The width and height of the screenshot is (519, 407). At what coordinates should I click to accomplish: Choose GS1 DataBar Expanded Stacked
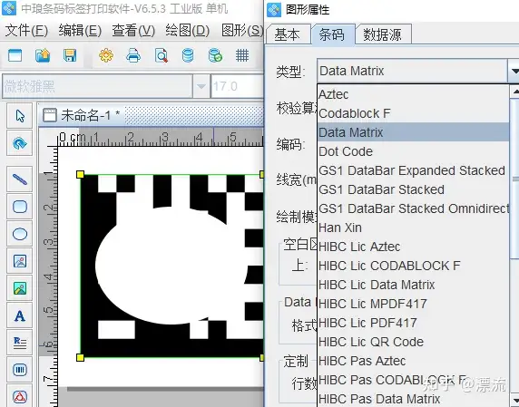(x=413, y=170)
